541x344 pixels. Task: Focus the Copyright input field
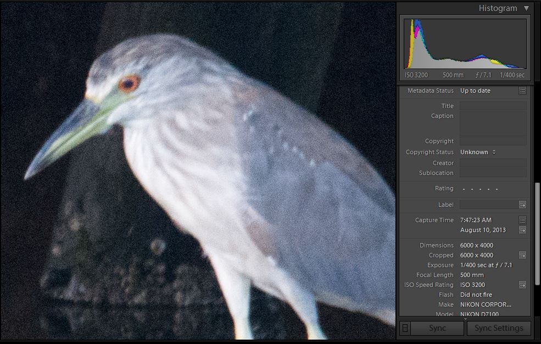click(x=493, y=141)
